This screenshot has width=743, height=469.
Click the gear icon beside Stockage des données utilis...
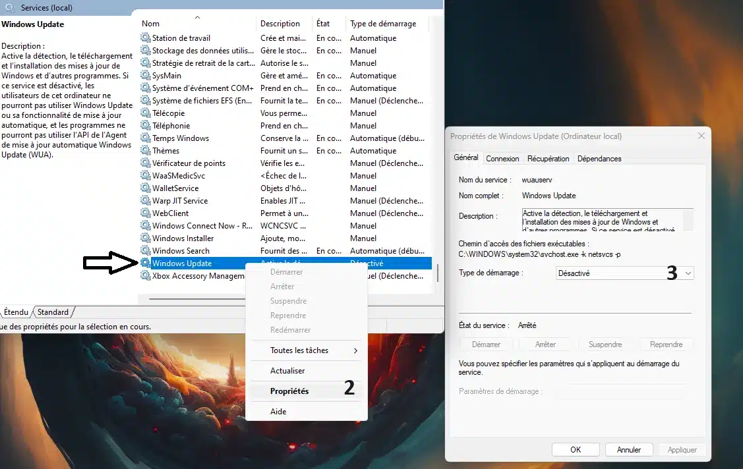point(146,50)
